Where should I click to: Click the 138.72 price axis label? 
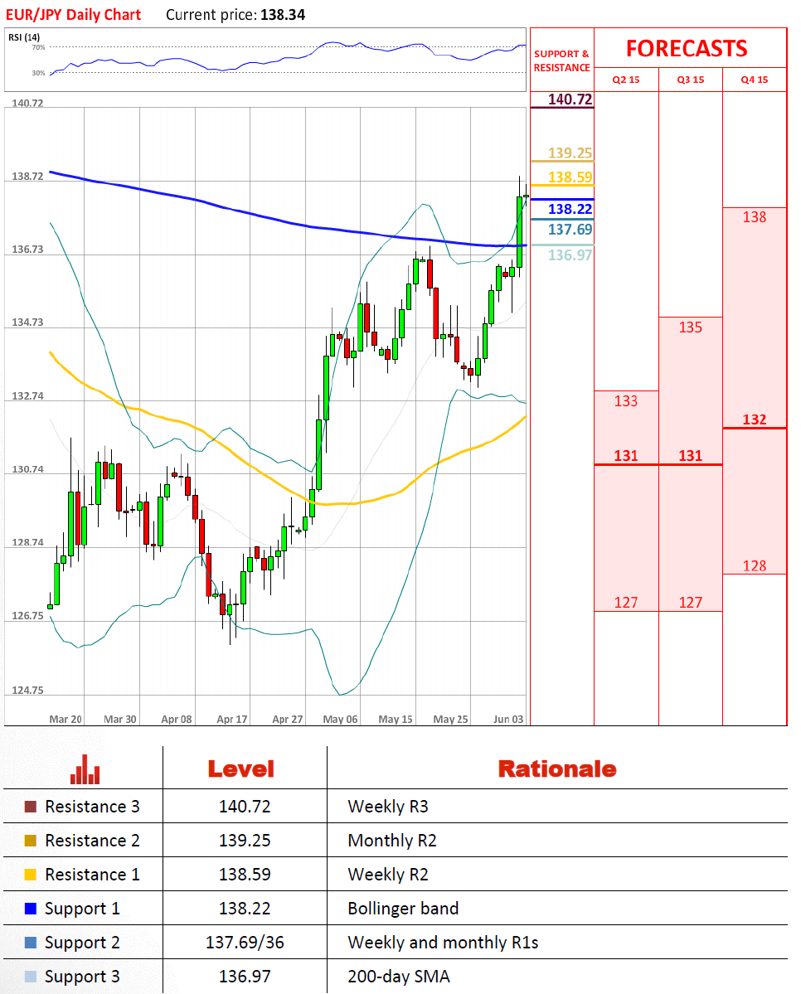tap(28, 177)
